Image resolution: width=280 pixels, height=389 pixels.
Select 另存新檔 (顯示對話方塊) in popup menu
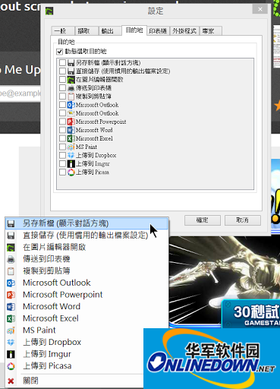coord(87,223)
